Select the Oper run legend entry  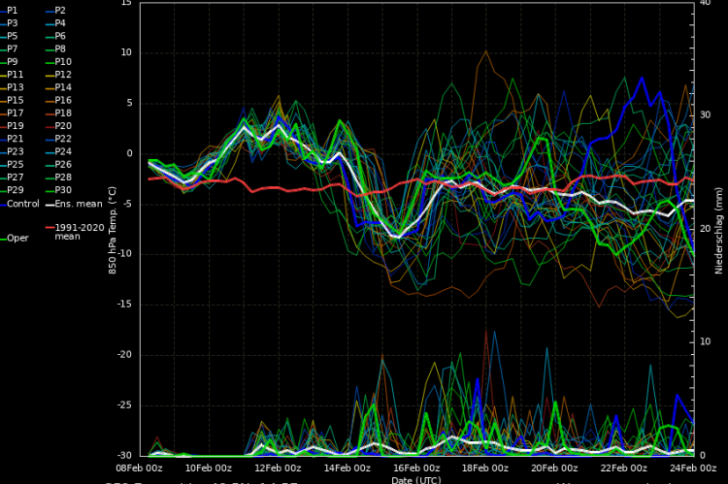point(17,238)
